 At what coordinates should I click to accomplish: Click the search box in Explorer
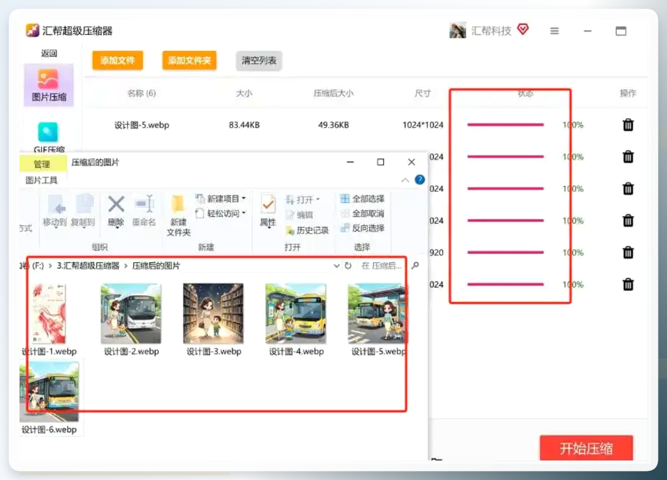tap(381, 266)
